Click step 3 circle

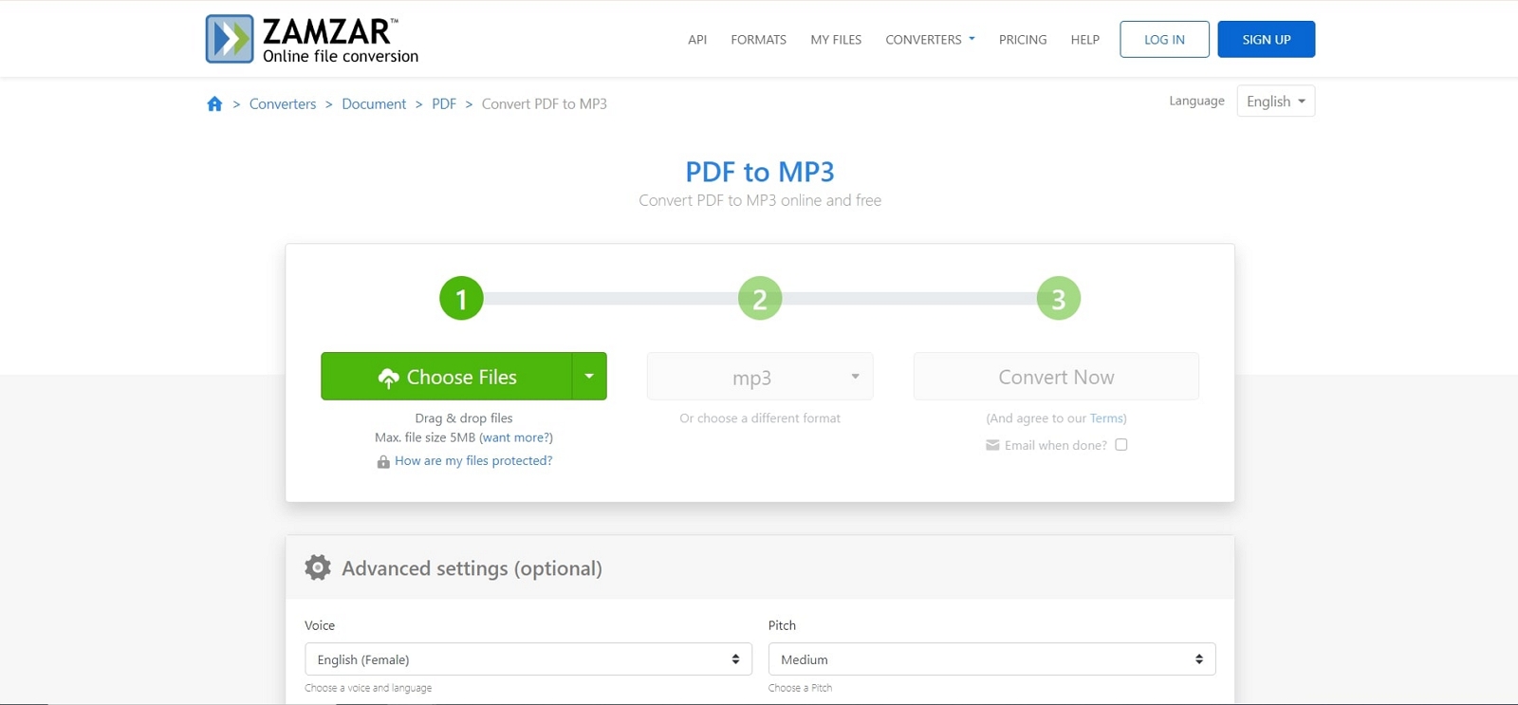point(1059,298)
